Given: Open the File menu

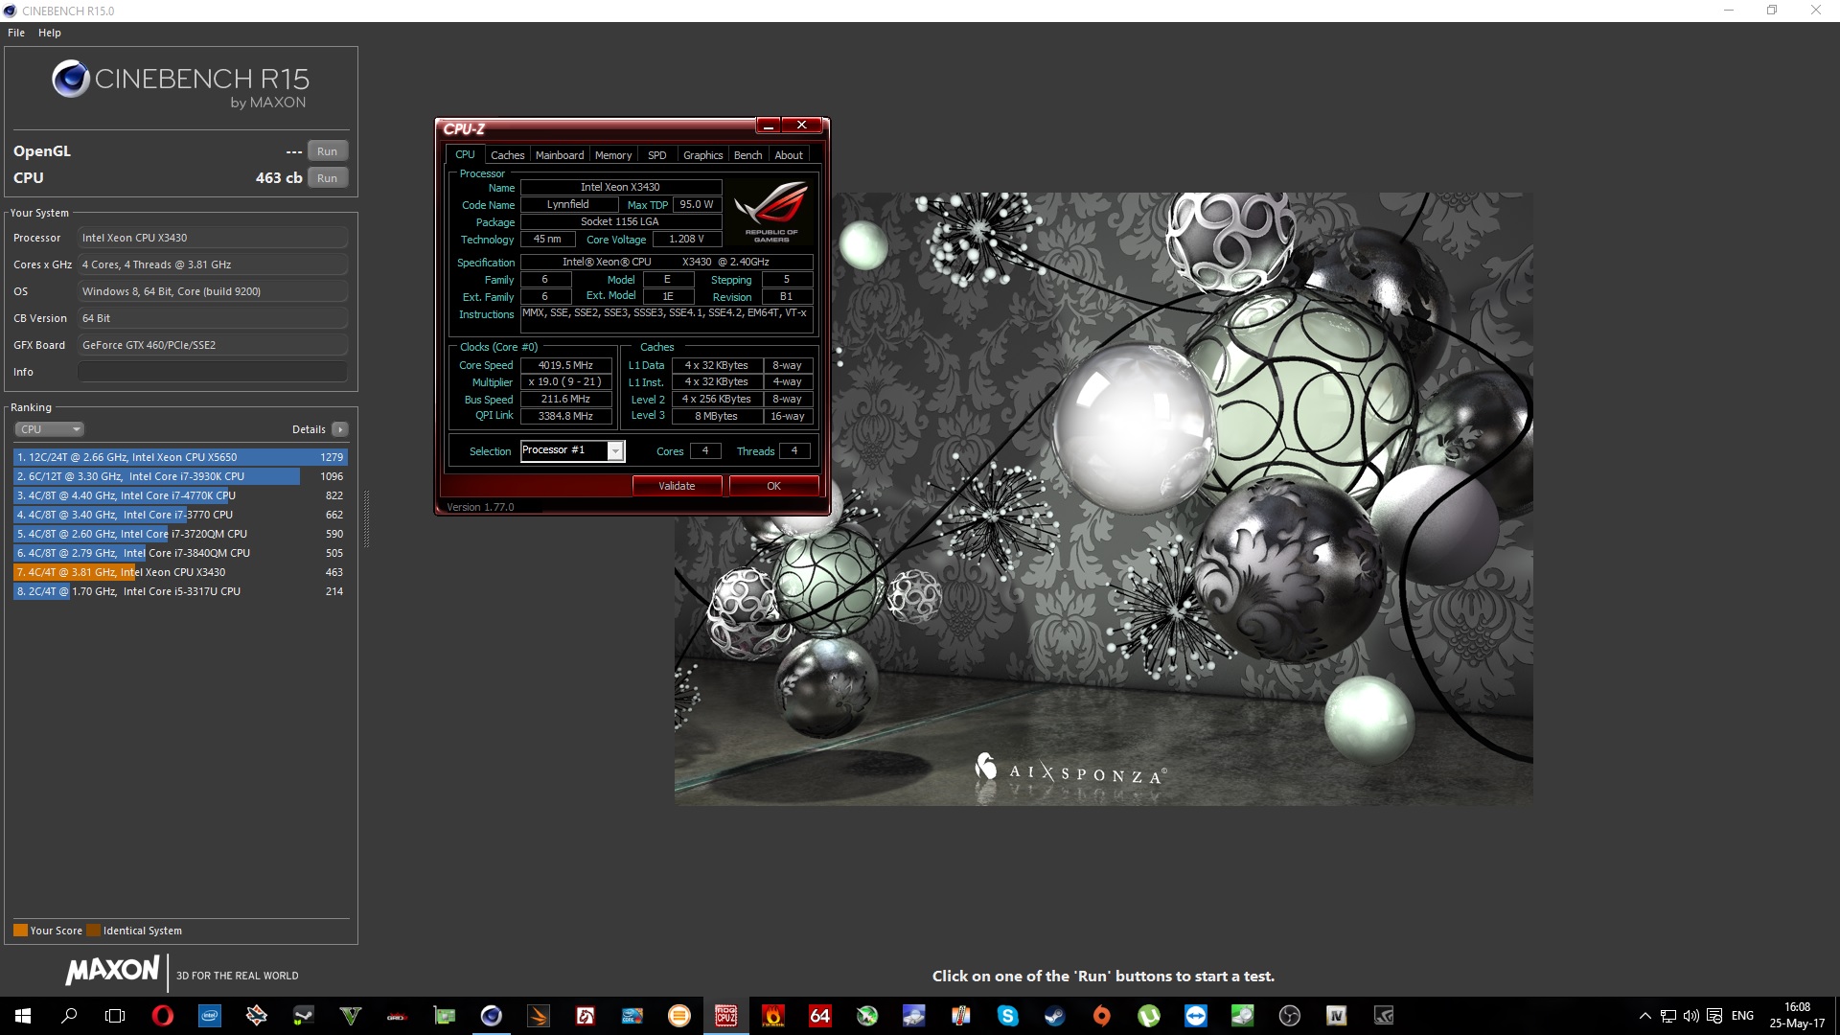Looking at the screenshot, I should 16,33.
